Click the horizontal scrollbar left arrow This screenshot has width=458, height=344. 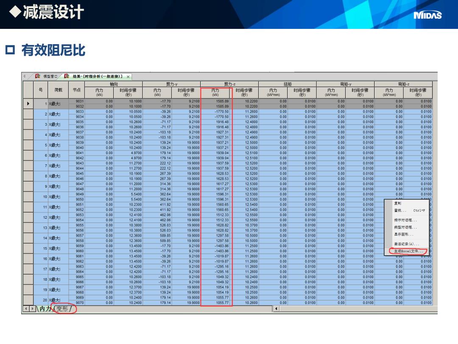pyautogui.click(x=276, y=309)
